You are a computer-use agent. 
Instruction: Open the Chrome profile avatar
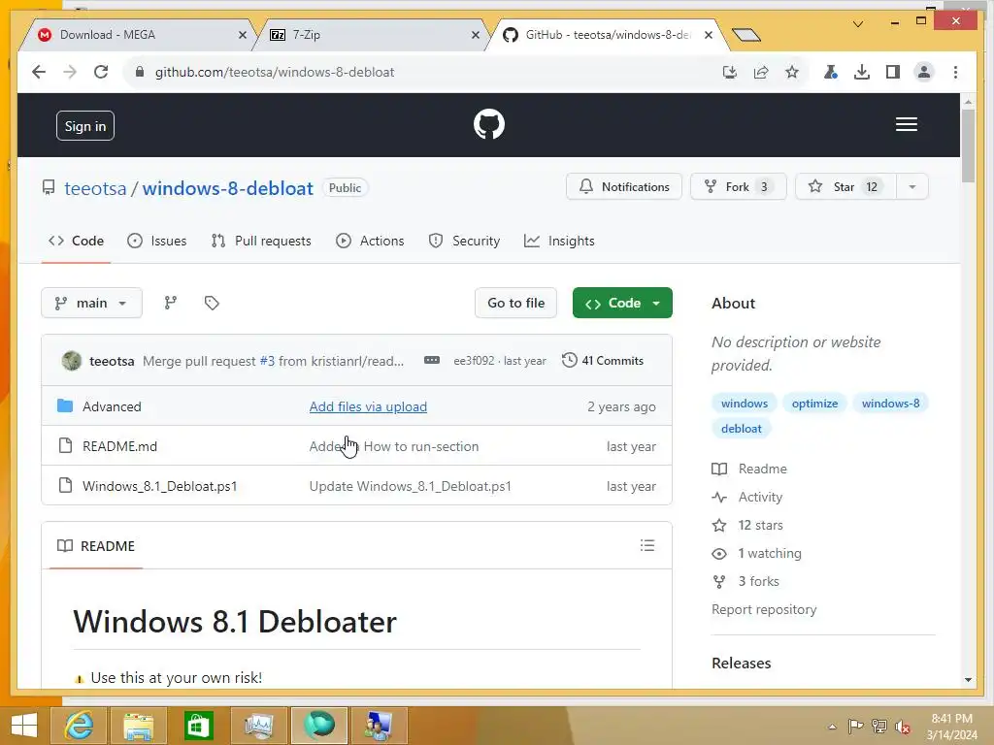(x=924, y=72)
